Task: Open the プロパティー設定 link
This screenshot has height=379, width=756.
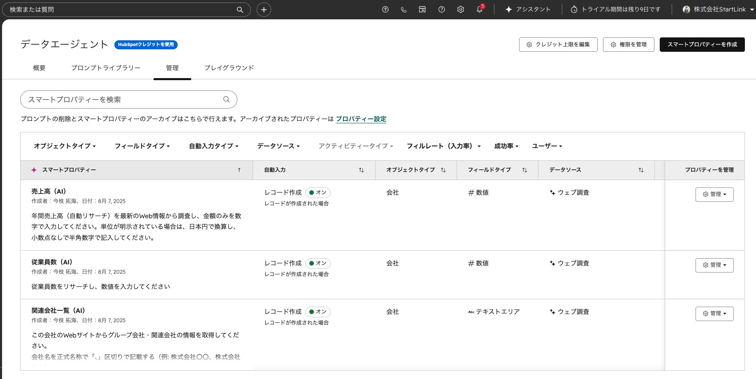Action: (x=361, y=119)
